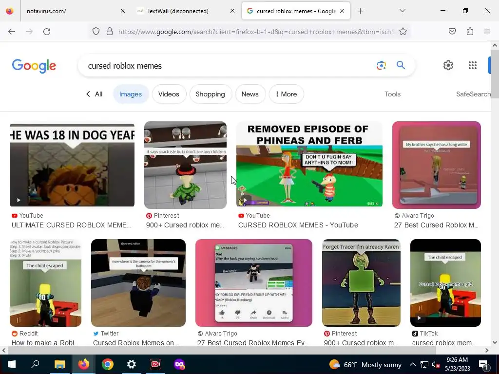Open the Google apps grid
The height and width of the screenshot is (374, 499).
click(x=473, y=65)
